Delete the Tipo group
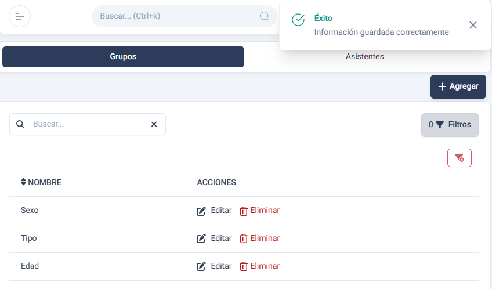Image resolution: width=492 pixels, height=289 pixels. click(x=259, y=239)
